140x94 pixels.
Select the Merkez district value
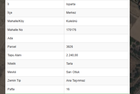71,13
